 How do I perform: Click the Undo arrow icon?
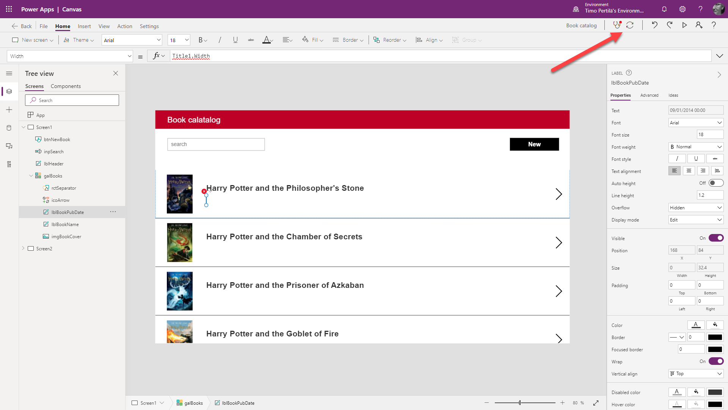(x=654, y=25)
